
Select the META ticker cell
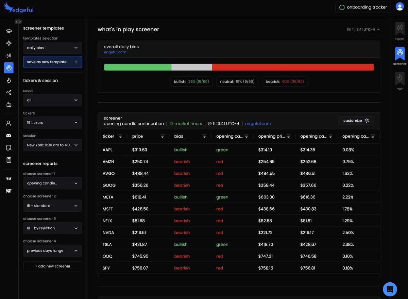tap(108, 197)
